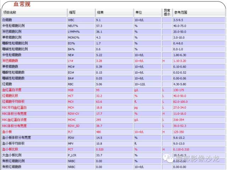Viewport: 227px width, 170px height.
Task: Click the PLT result 480
Action: click(99, 132)
